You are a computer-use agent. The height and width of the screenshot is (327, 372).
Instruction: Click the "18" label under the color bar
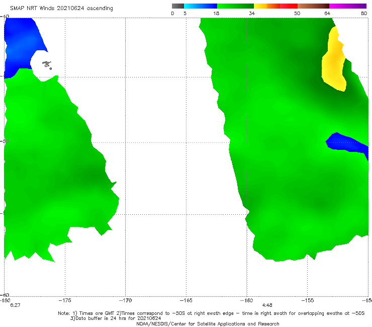(216, 14)
